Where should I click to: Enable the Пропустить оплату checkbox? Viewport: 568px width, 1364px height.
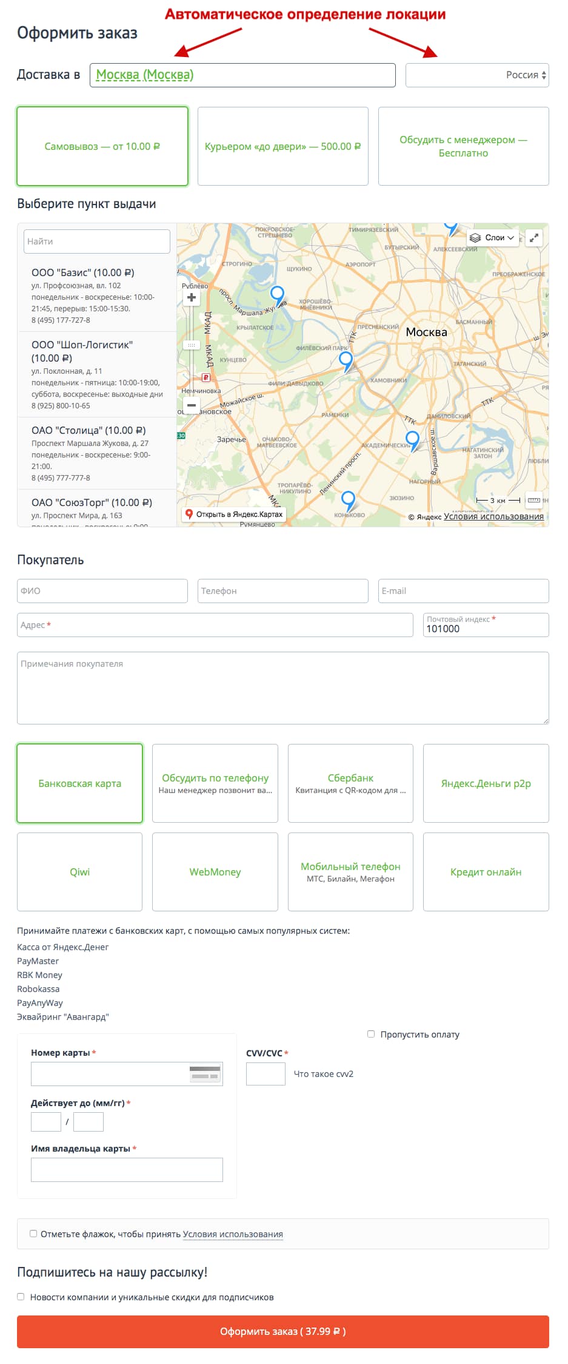click(x=371, y=1034)
